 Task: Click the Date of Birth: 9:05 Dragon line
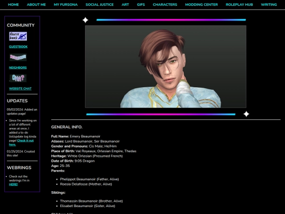point(73,161)
